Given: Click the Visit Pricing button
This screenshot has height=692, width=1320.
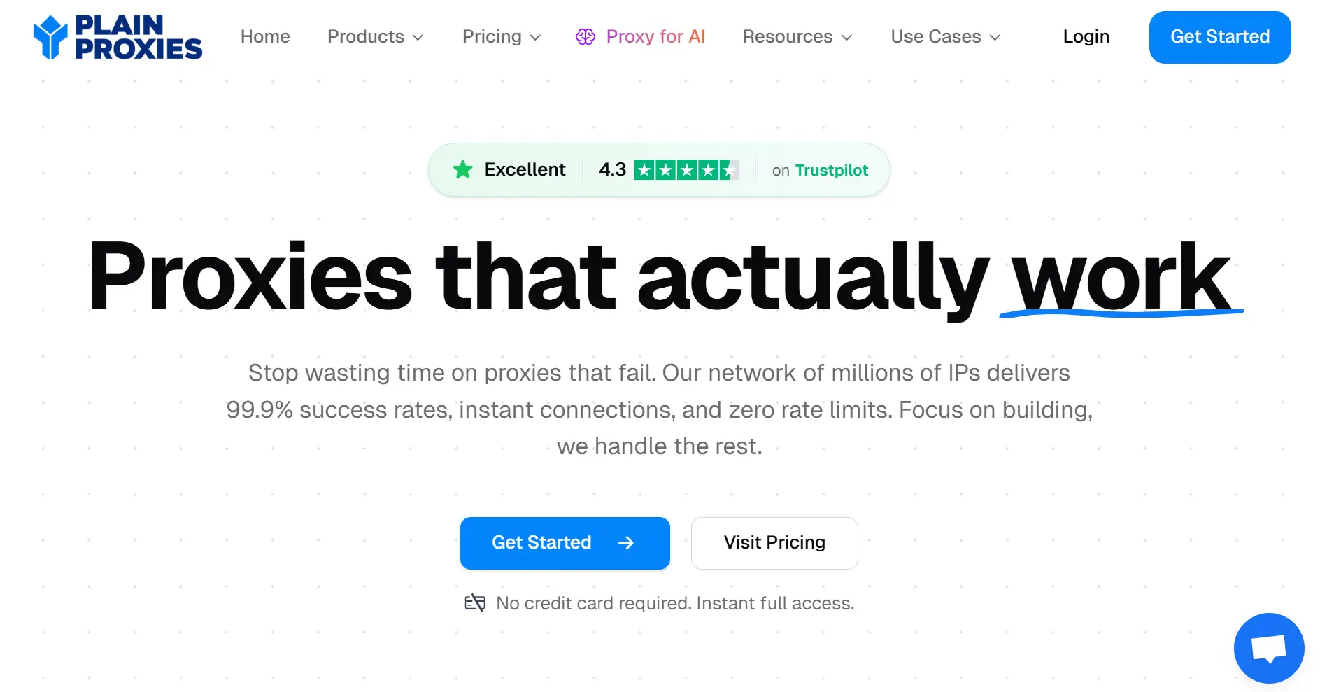Looking at the screenshot, I should click(x=774, y=543).
